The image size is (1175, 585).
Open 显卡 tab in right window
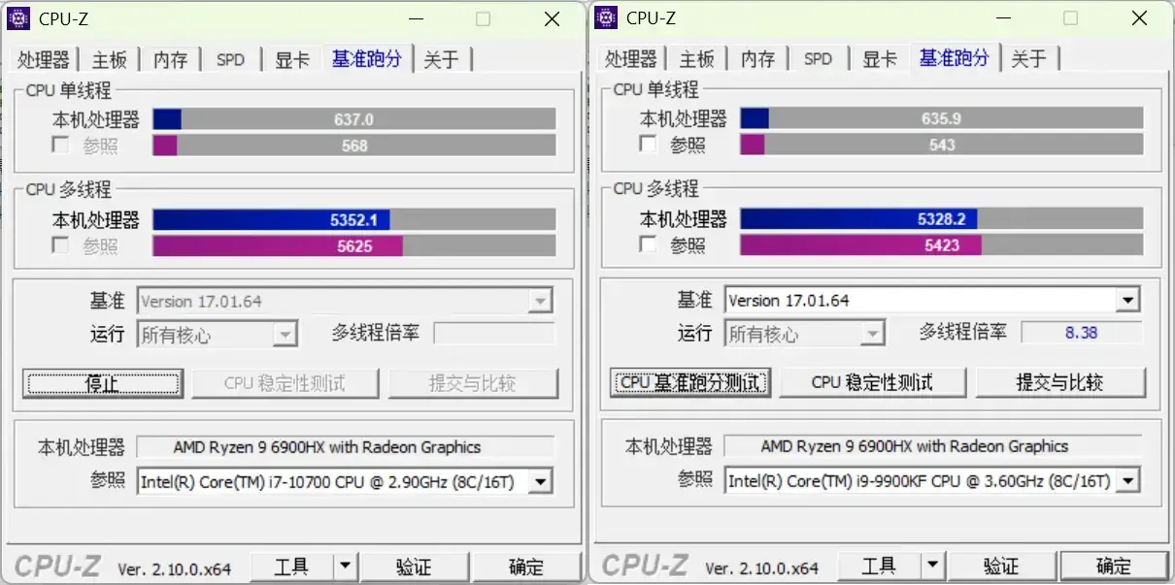point(879,59)
